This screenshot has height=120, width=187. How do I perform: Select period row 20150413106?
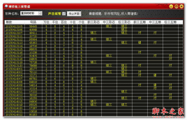click(93, 29)
